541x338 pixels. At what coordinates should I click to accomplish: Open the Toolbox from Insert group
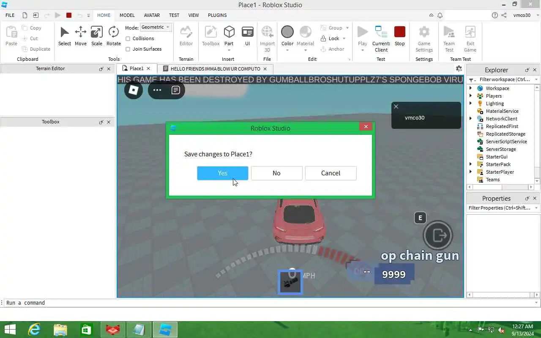pyautogui.click(x=210, y=36)
